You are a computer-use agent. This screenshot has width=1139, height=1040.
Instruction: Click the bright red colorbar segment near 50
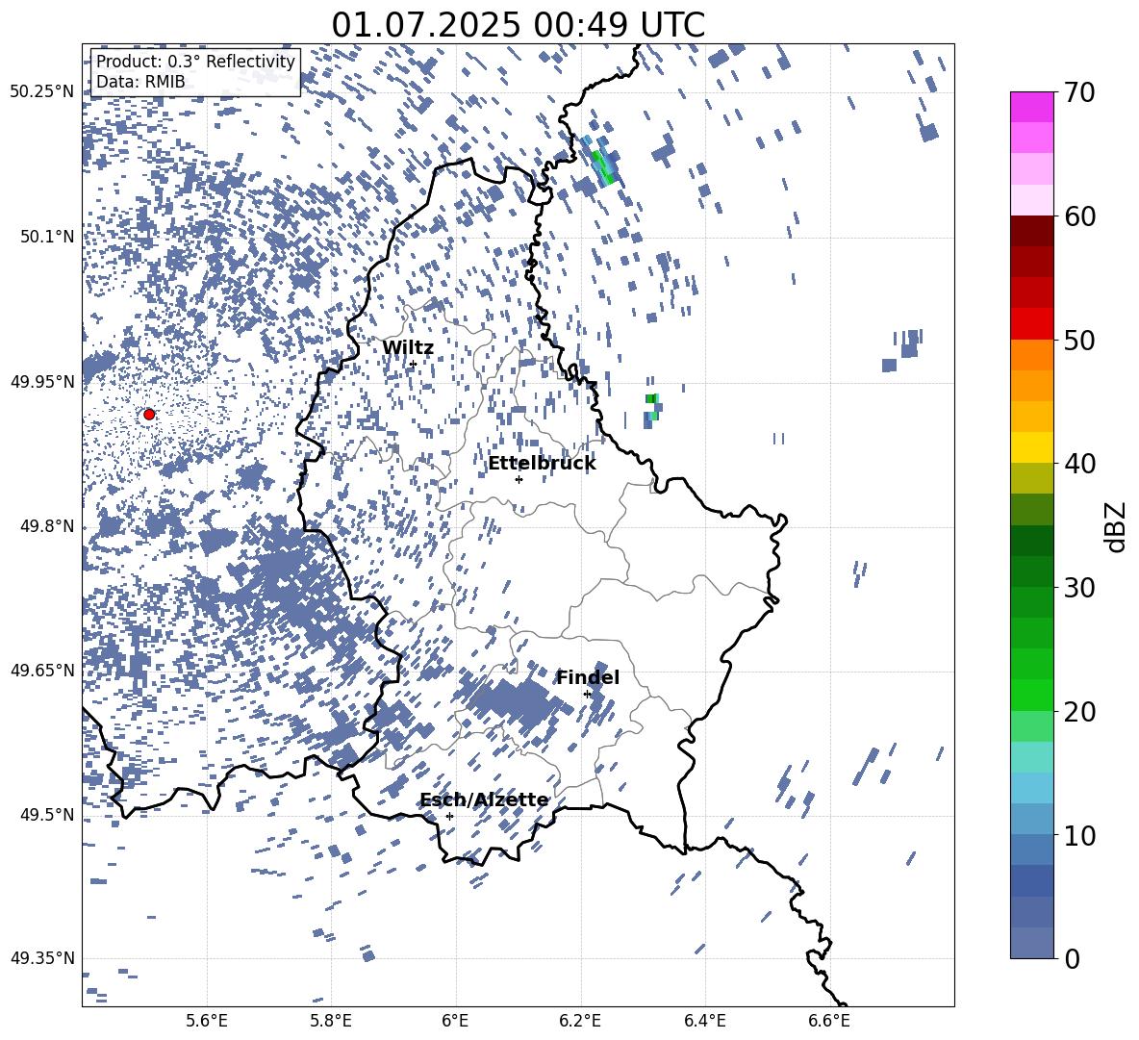pyautogui.click(x=1031, y=324)
